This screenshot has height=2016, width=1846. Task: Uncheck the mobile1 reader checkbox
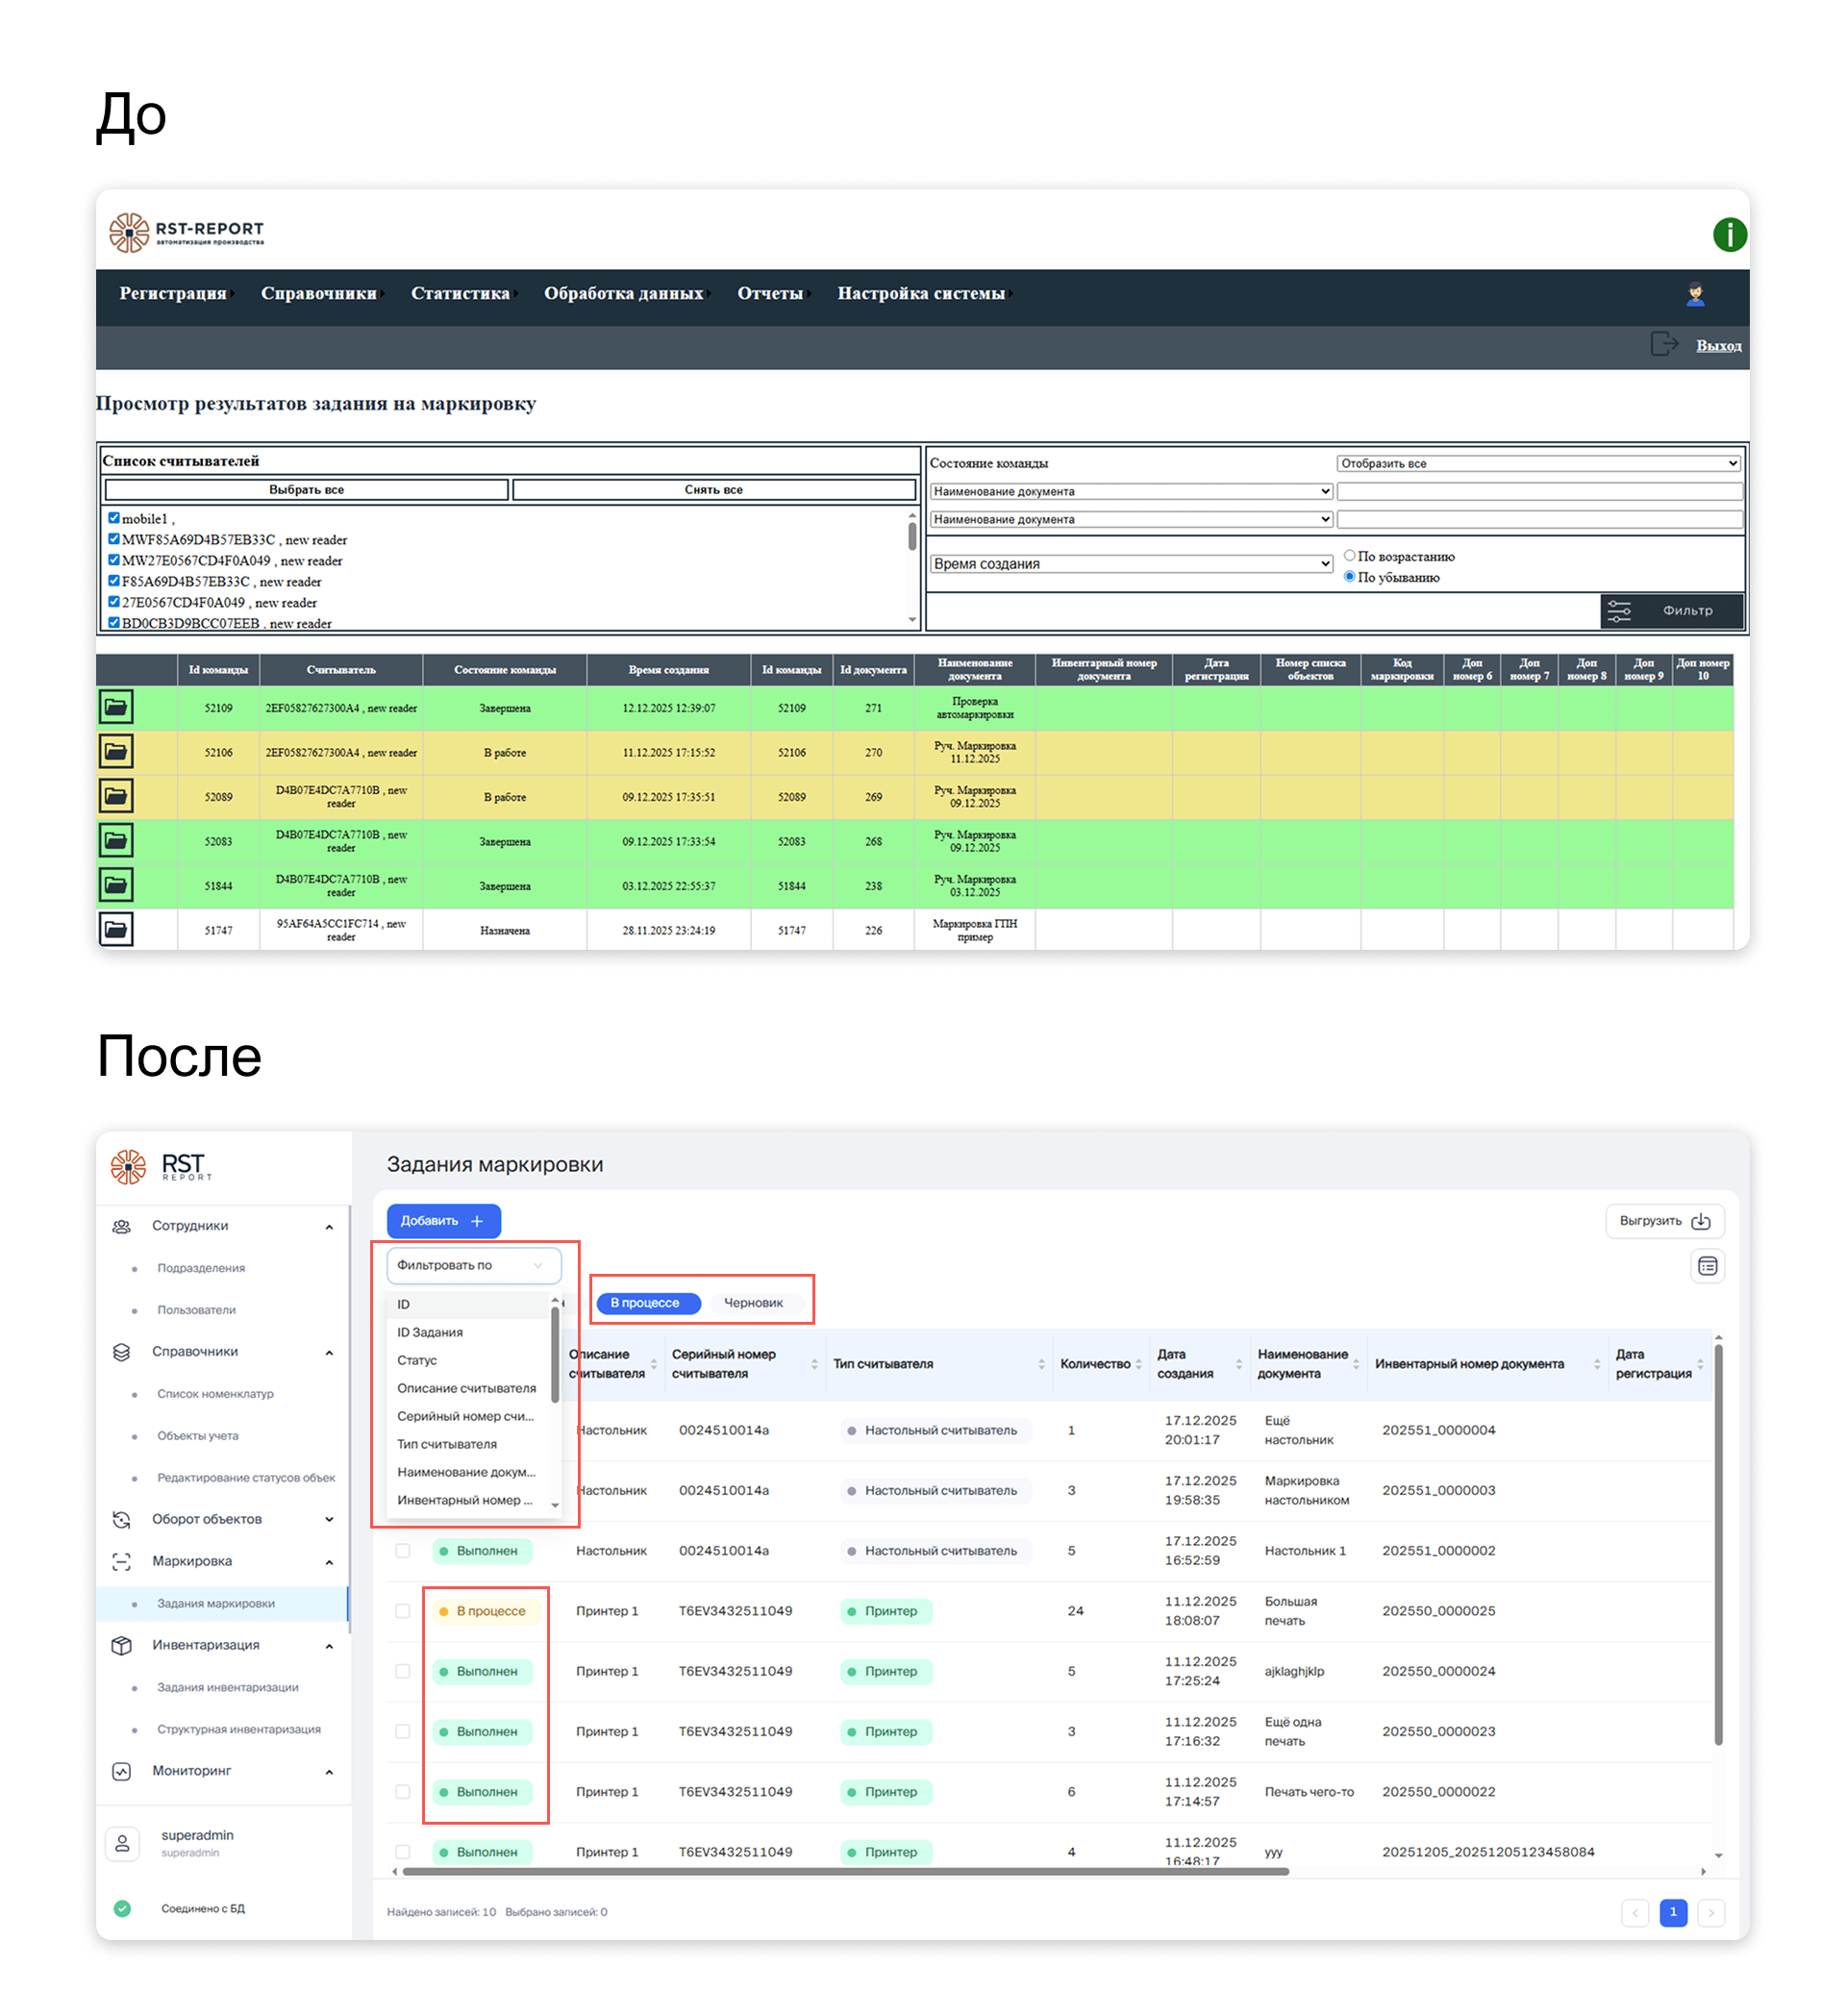[114, 518]
